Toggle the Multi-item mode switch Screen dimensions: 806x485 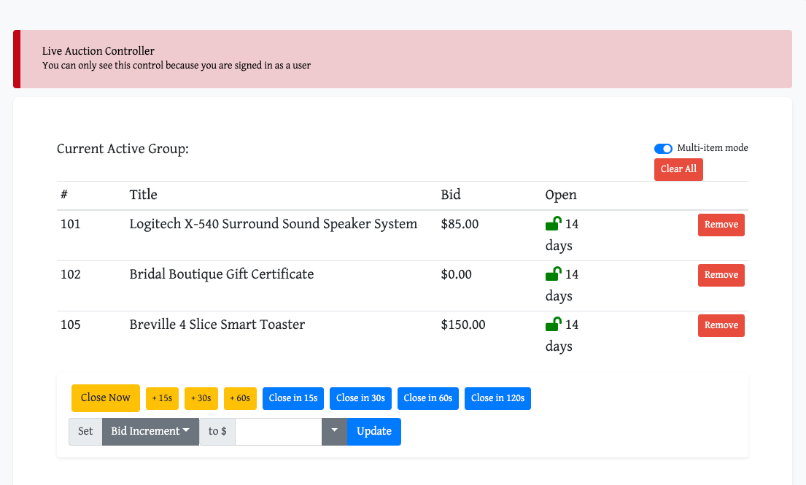pyautogui.click(x=663, y=149)
